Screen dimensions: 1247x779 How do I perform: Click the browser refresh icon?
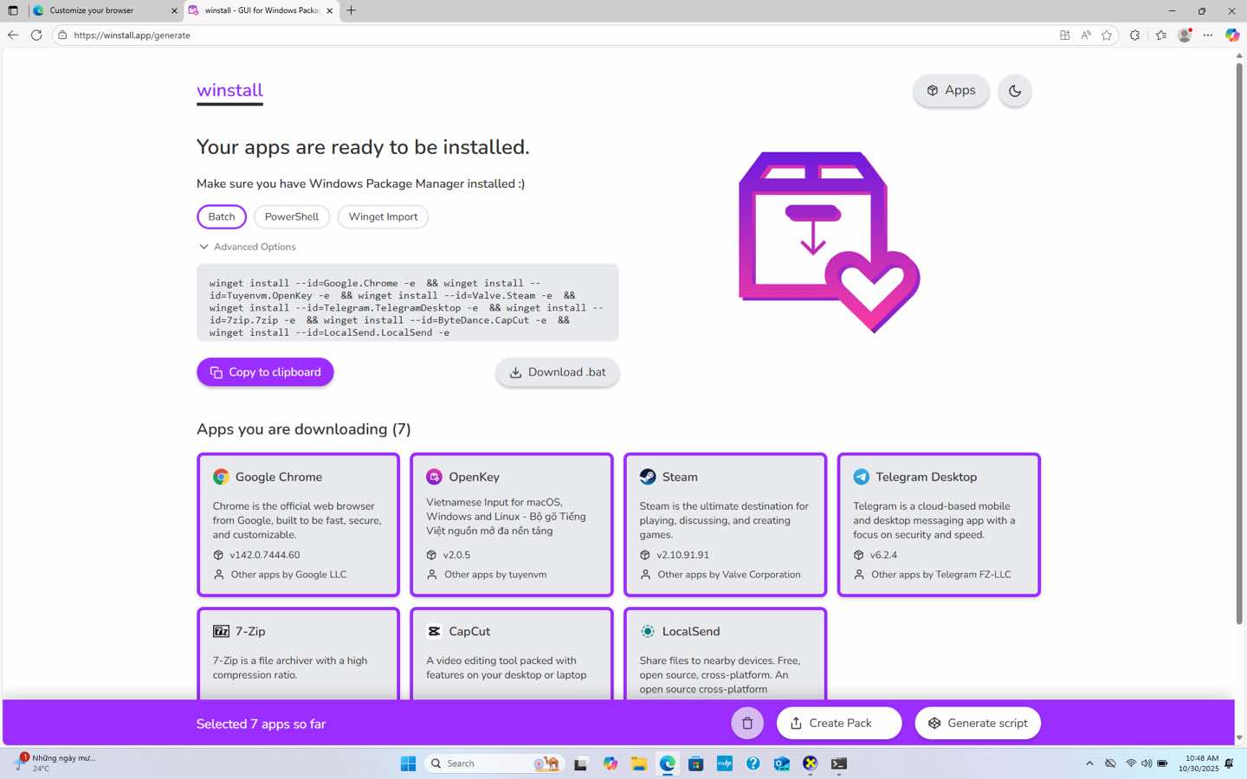pos(36,35)
